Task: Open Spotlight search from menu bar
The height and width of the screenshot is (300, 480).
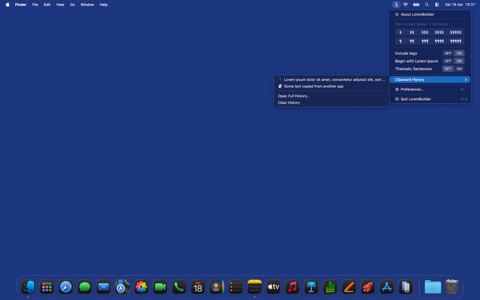Action: click(427, 5)
